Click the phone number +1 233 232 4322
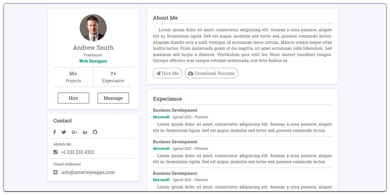 pyautogui.click(x=78, y=152)
